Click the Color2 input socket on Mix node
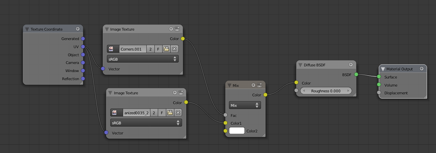This screenshot has height=153, width=436. pyautogui.click(x=225, y=131)
